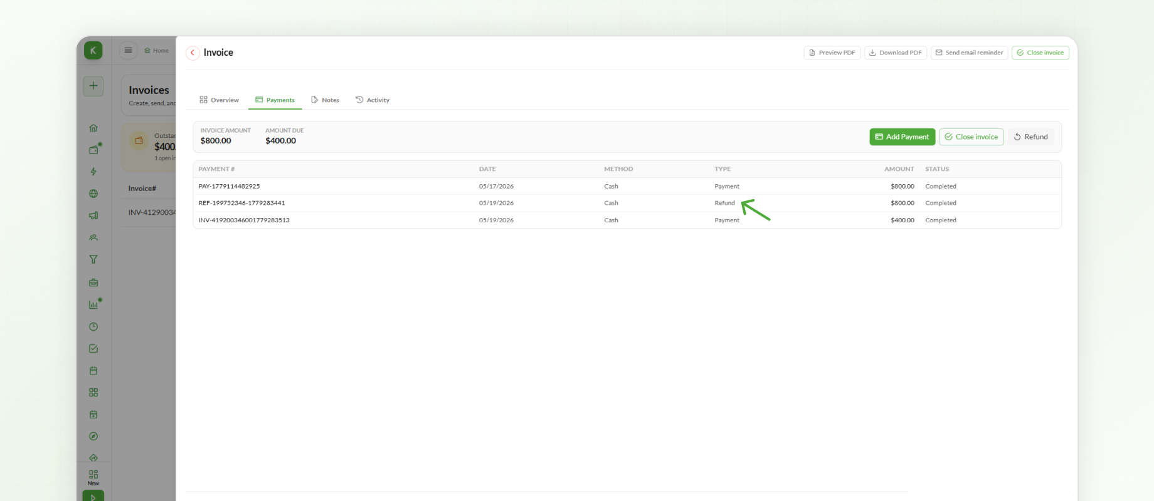Click the Invoices heading in the background panel
Screen dimensions: 1154x501
point(149,90)
